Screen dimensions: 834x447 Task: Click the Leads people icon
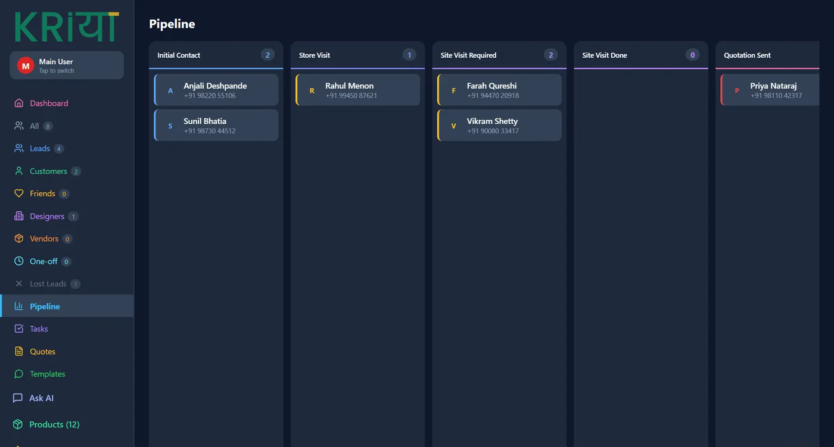[18, 148]
